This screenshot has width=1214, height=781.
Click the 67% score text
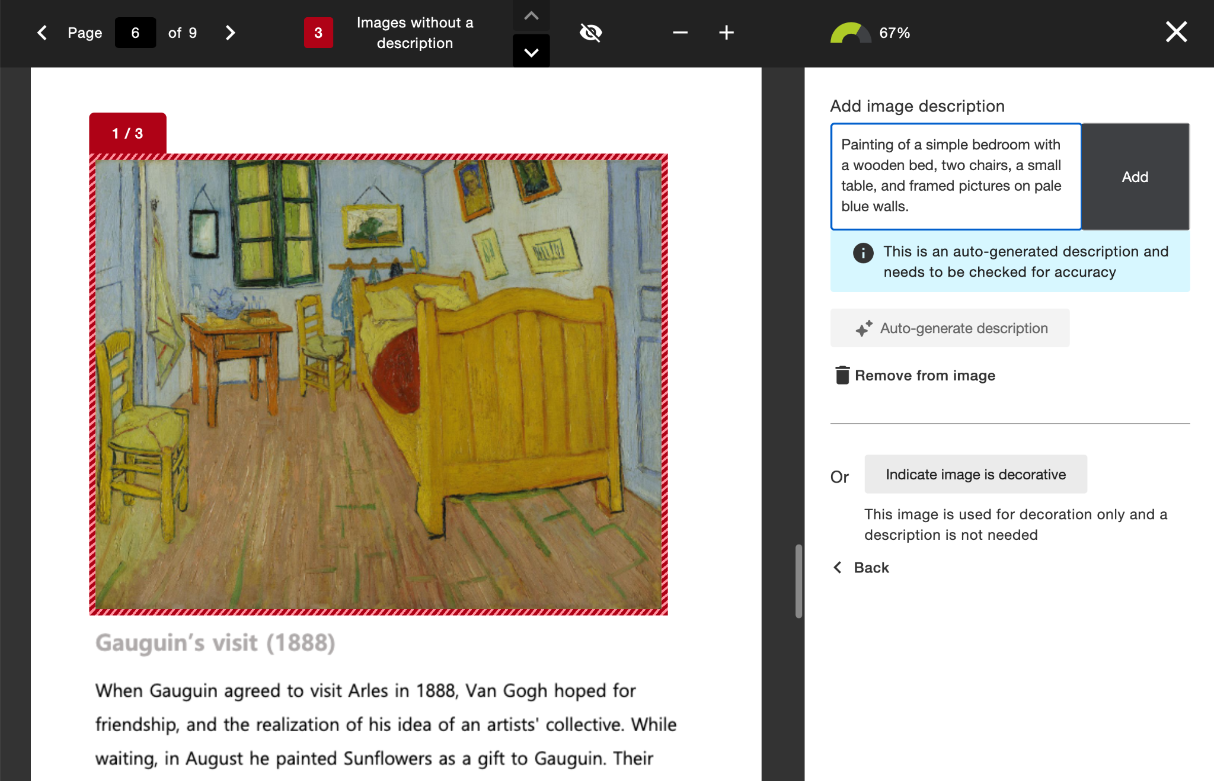tap(894, 33)
